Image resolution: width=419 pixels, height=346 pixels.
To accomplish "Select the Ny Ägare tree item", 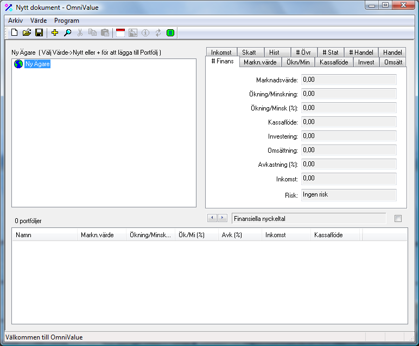I will (37, 64).
